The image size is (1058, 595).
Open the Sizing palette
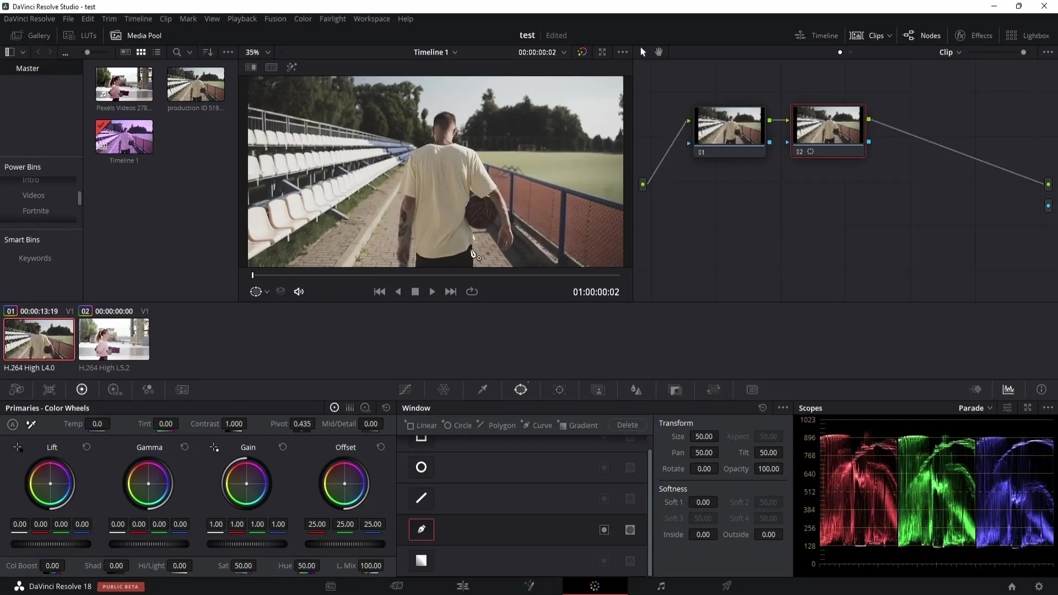[x=714, y=390]
